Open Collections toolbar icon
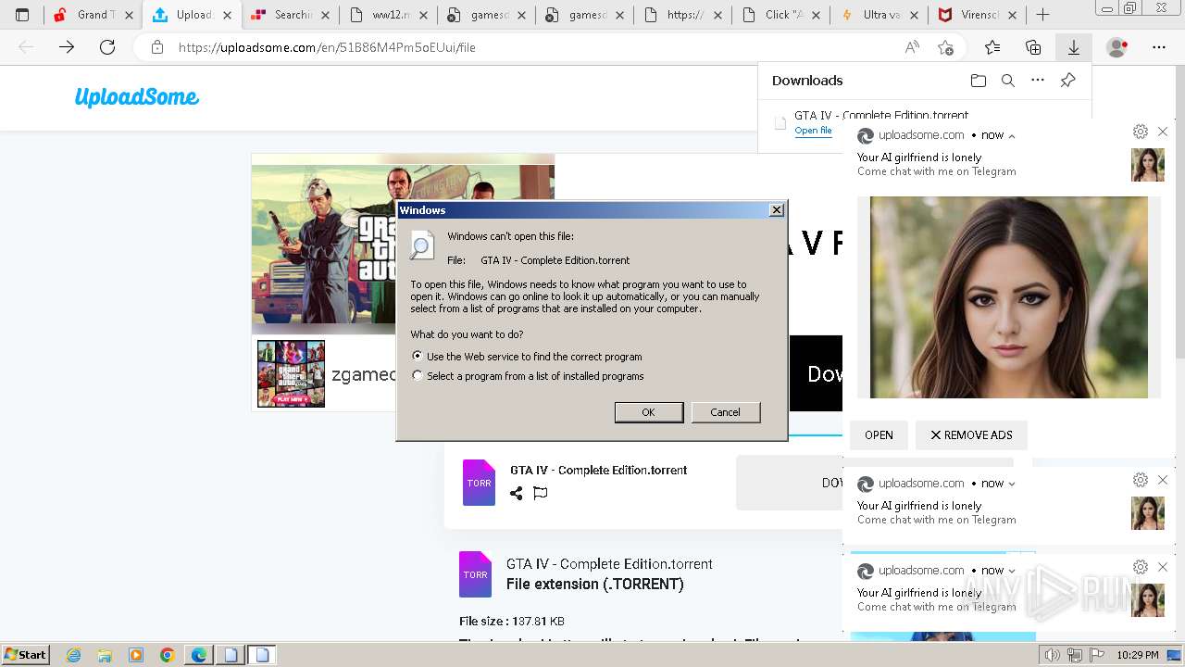 tap(1033, 47)
